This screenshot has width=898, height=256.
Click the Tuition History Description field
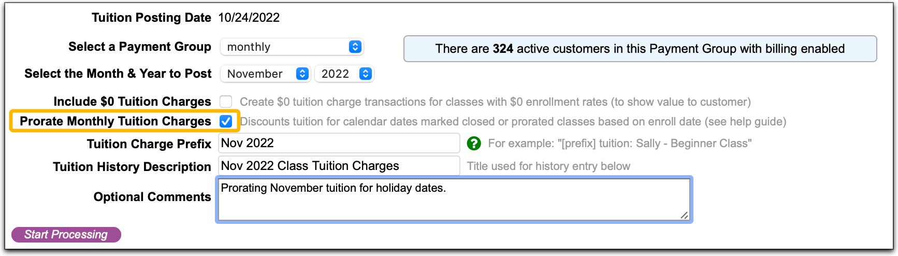(339, 166)
